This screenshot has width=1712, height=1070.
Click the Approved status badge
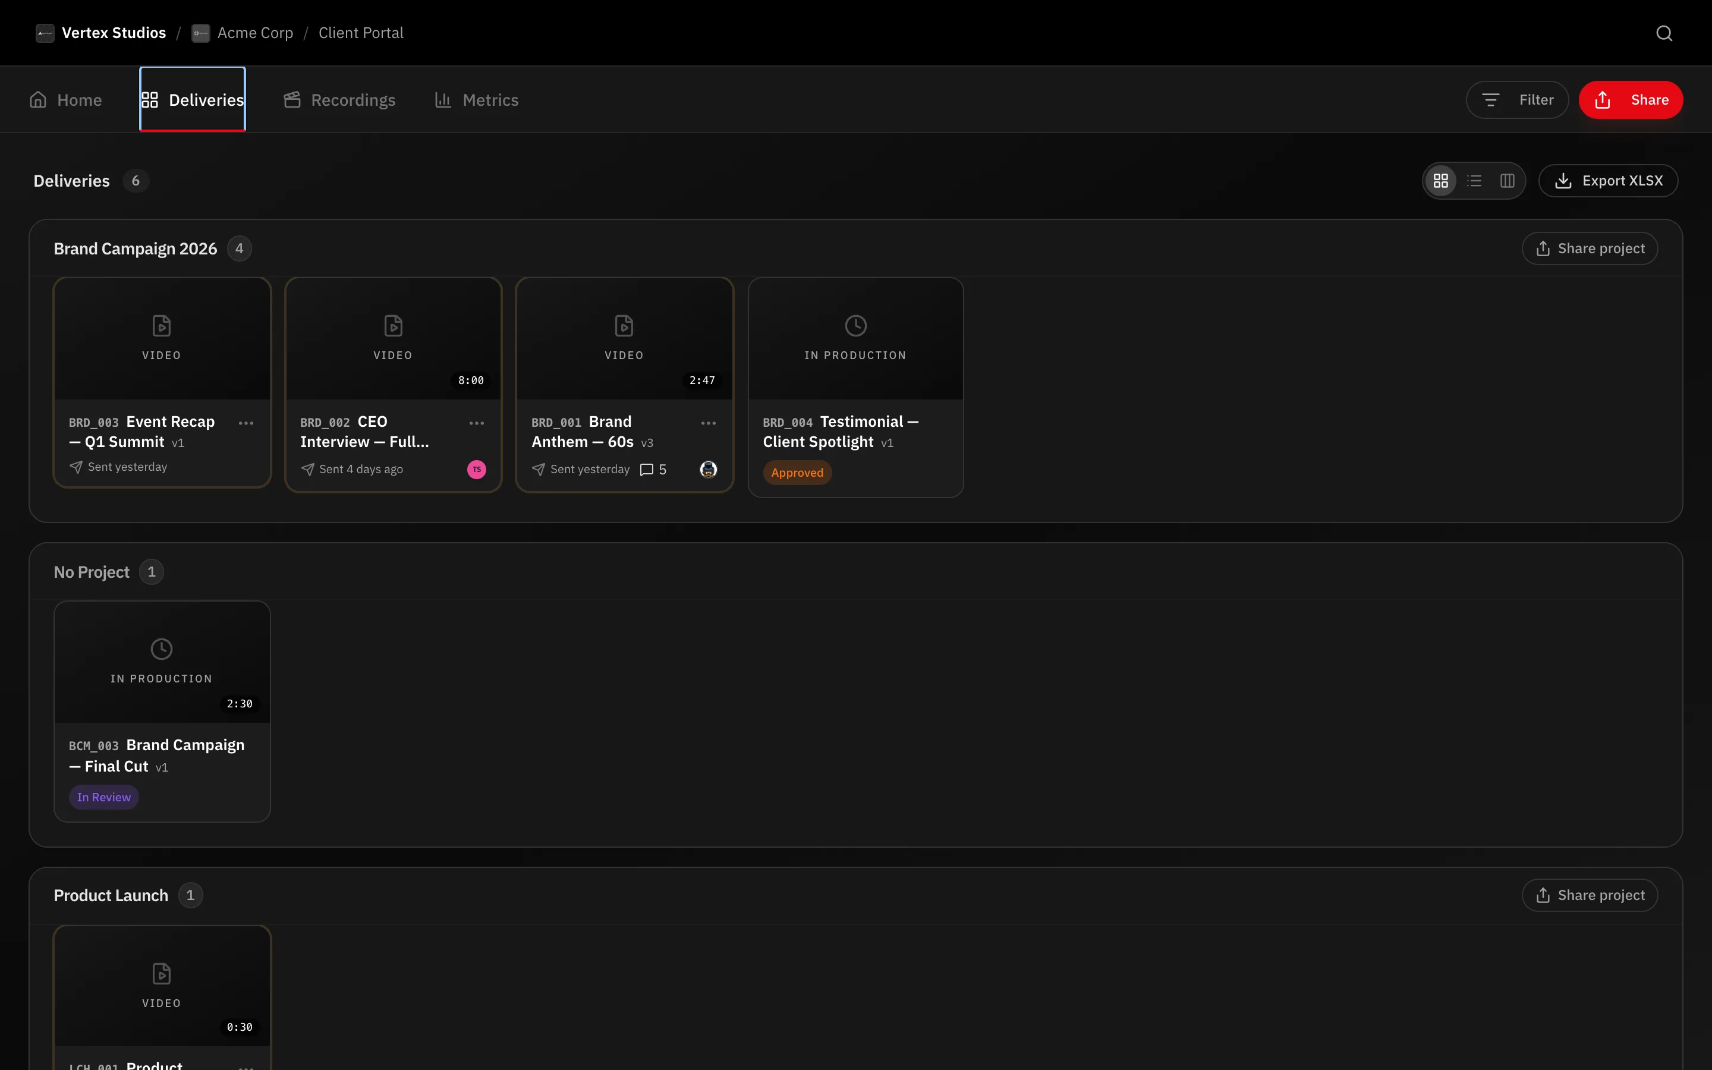[797, 473]
